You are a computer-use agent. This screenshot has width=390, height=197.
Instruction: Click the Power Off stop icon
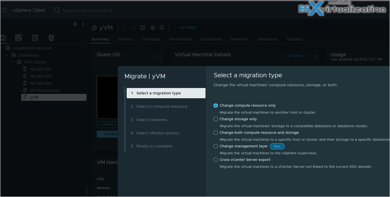point(134,27)
